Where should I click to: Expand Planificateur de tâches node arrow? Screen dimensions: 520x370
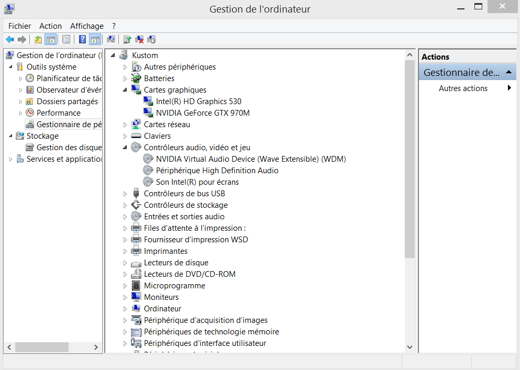pos(20,79)
